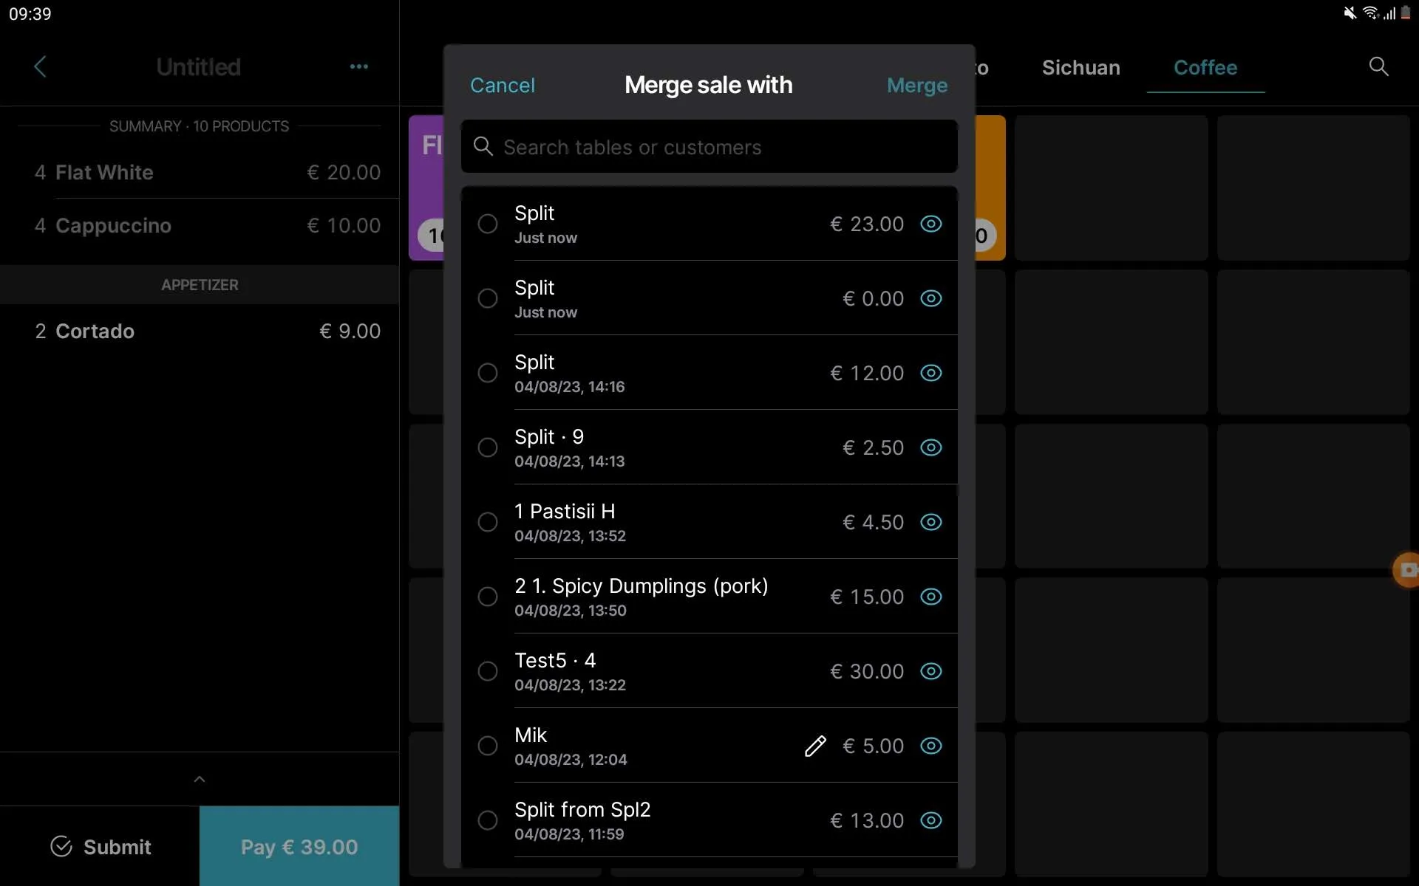
Task: Select the Mik sale radio button
Action: click(488, 746)
